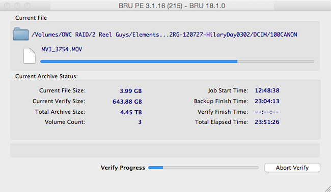Screen dimensions: 331x192
Task: Click the Abort Verify button
Action: [292, 168]
